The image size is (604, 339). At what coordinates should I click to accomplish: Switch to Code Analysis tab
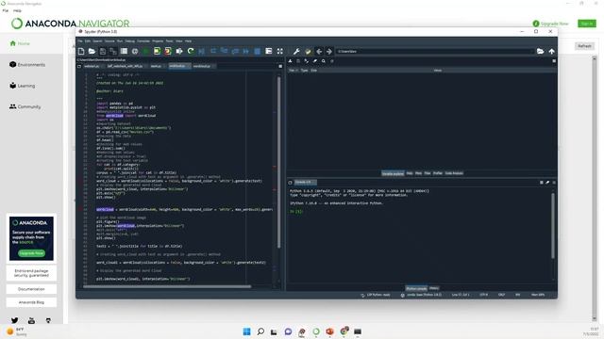tap(454, 173)
